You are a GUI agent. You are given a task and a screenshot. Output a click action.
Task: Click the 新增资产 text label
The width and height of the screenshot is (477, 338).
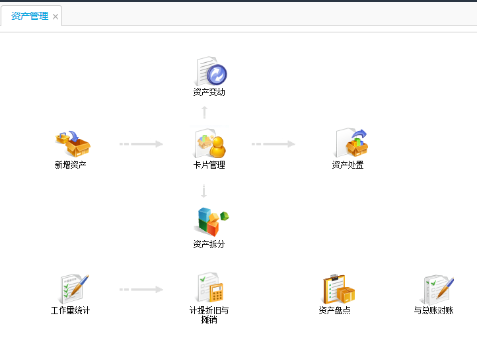coord(71,165)
